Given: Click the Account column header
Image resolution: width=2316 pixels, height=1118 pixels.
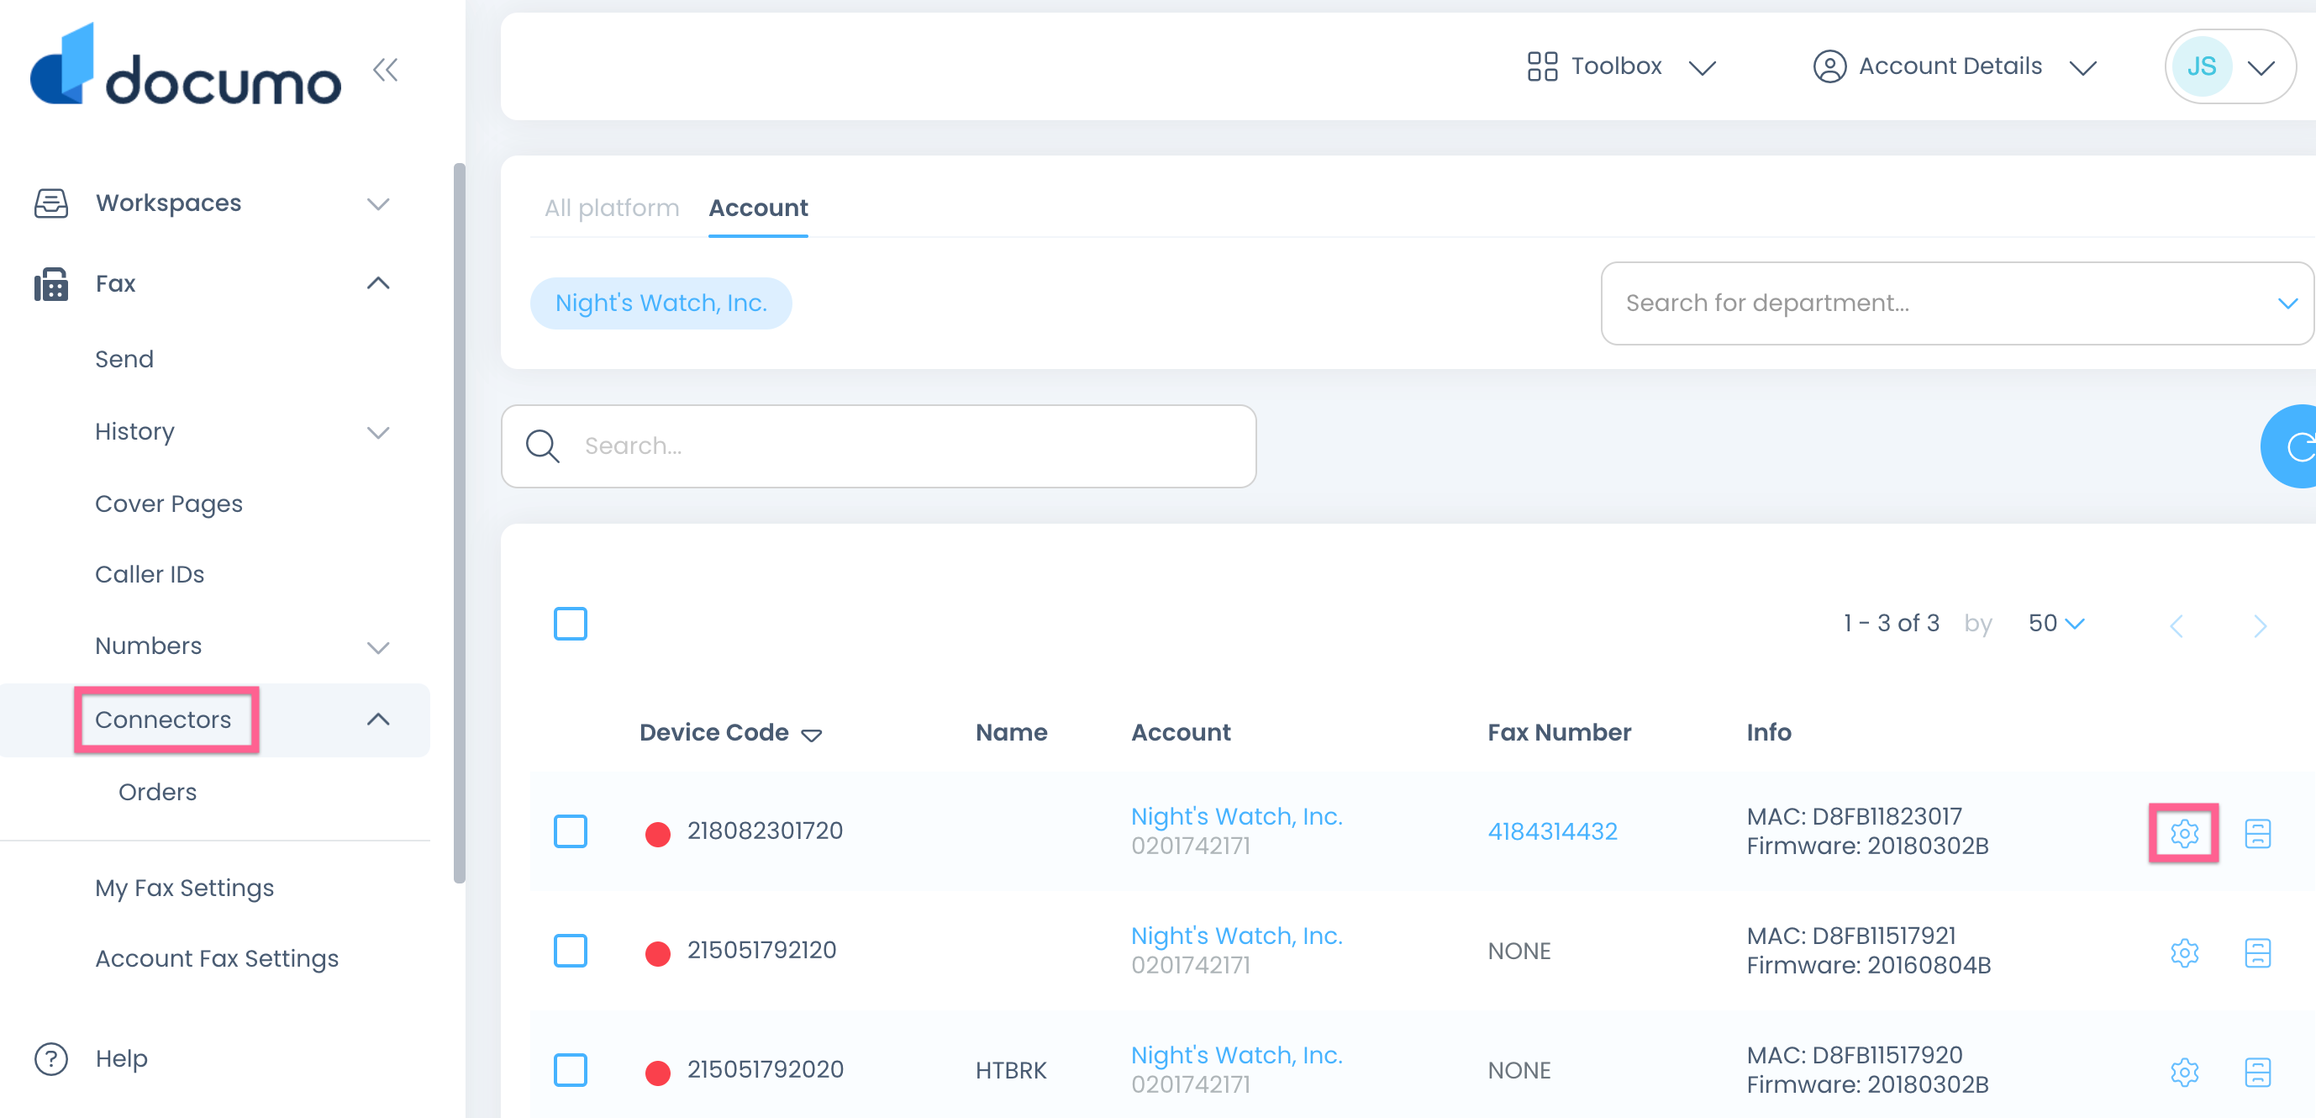Looking at the screenshot, I should (1181, 732).
